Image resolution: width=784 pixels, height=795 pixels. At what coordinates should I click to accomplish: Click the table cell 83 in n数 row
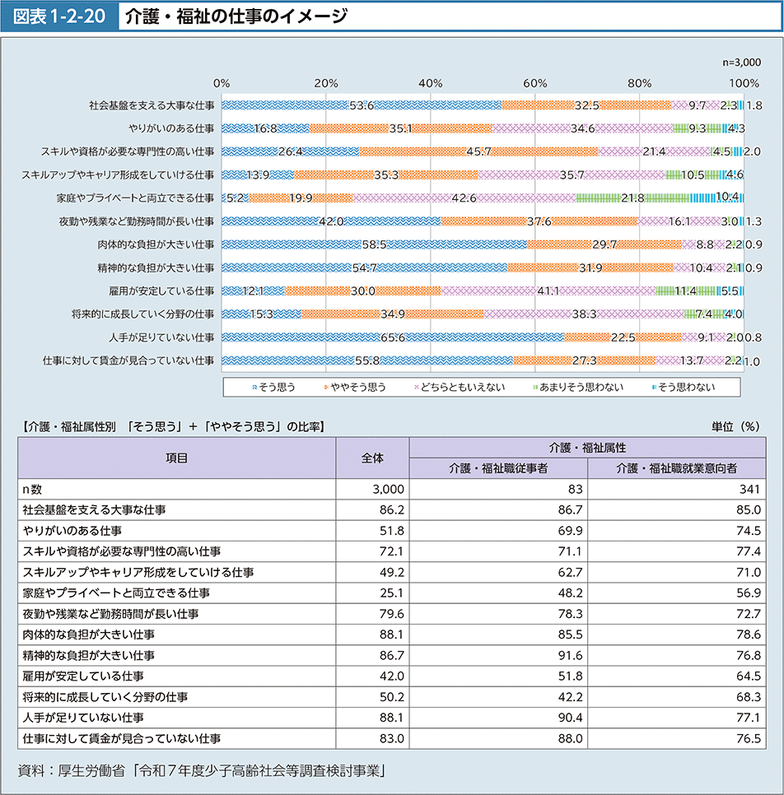point(576,490)
